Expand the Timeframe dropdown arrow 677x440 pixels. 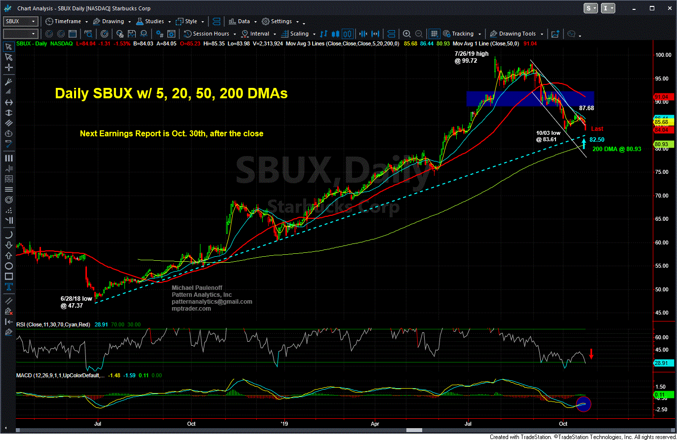click(87, 22)
